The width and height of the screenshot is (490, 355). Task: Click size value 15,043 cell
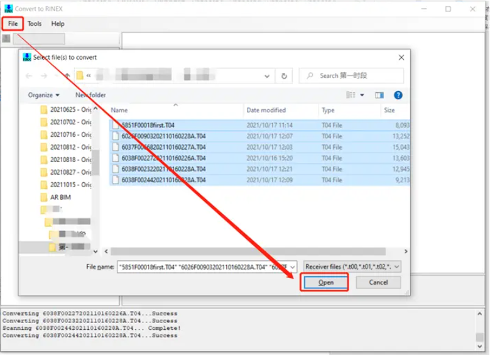pyautogui.click(x=401, y=147)
